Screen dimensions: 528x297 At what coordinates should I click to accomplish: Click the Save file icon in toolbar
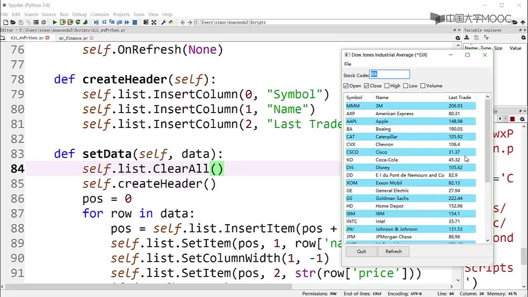click(21, 22)
